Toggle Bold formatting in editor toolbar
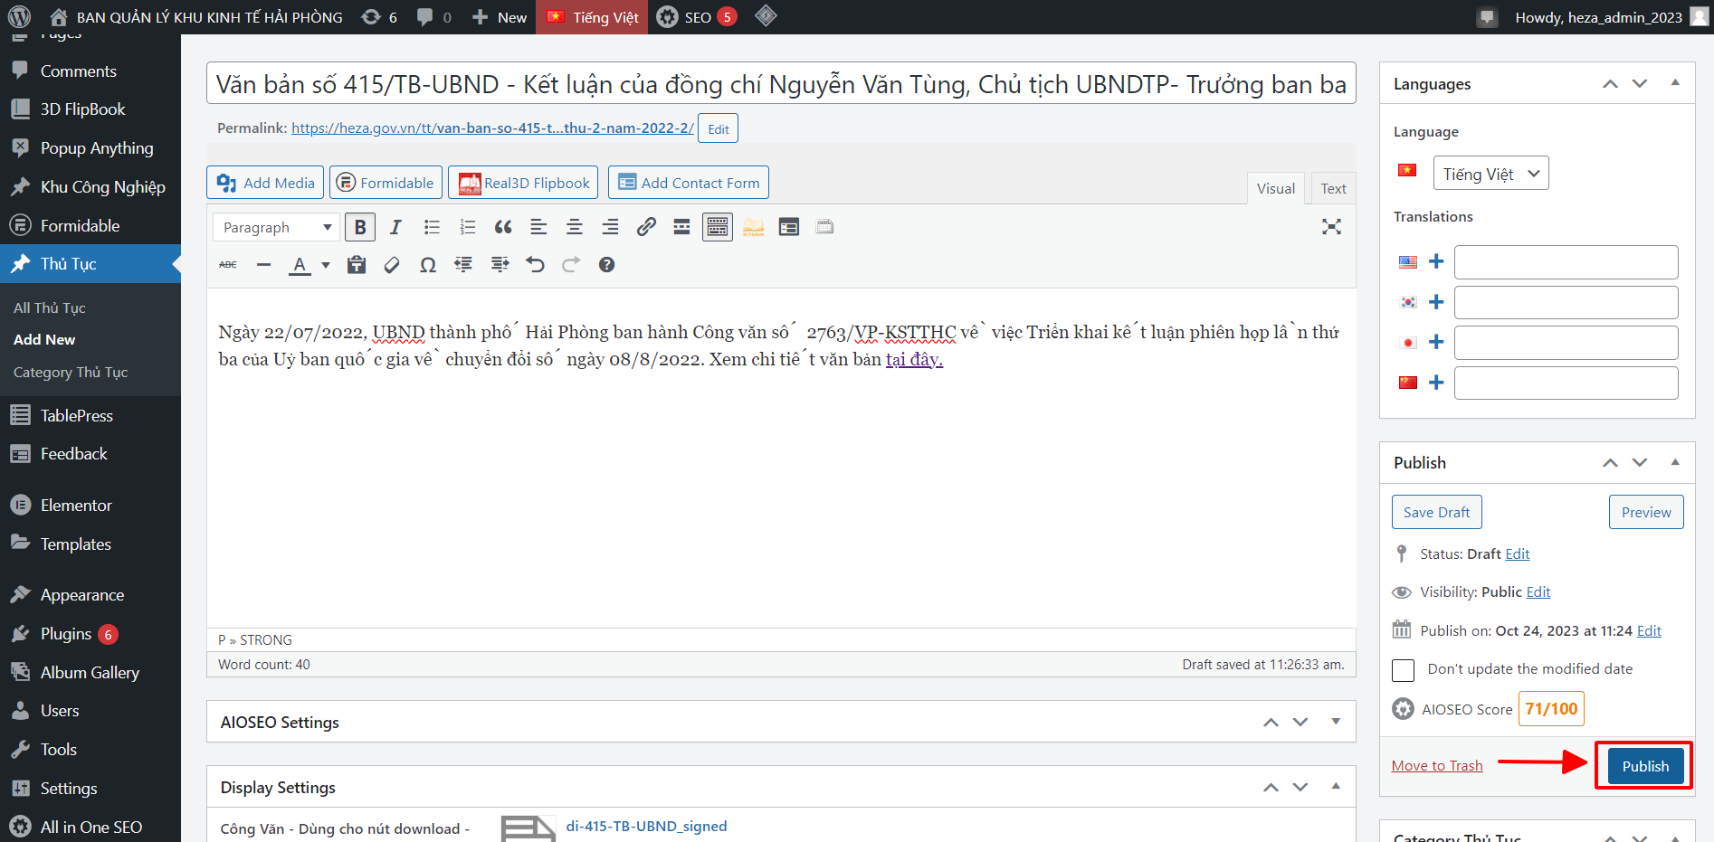Image resolution: width=1714 pixels, height=842 pixels. 360,227
